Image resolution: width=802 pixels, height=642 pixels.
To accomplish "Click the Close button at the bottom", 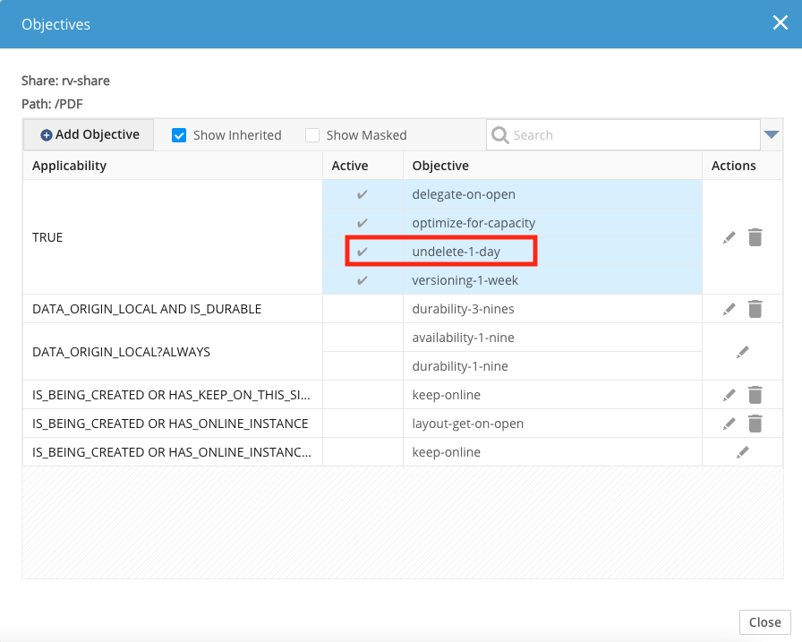I will [x=764, y=622].
